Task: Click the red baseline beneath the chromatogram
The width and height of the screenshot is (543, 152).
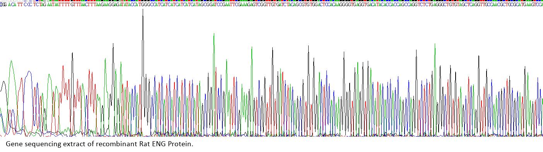Action: 271,136
